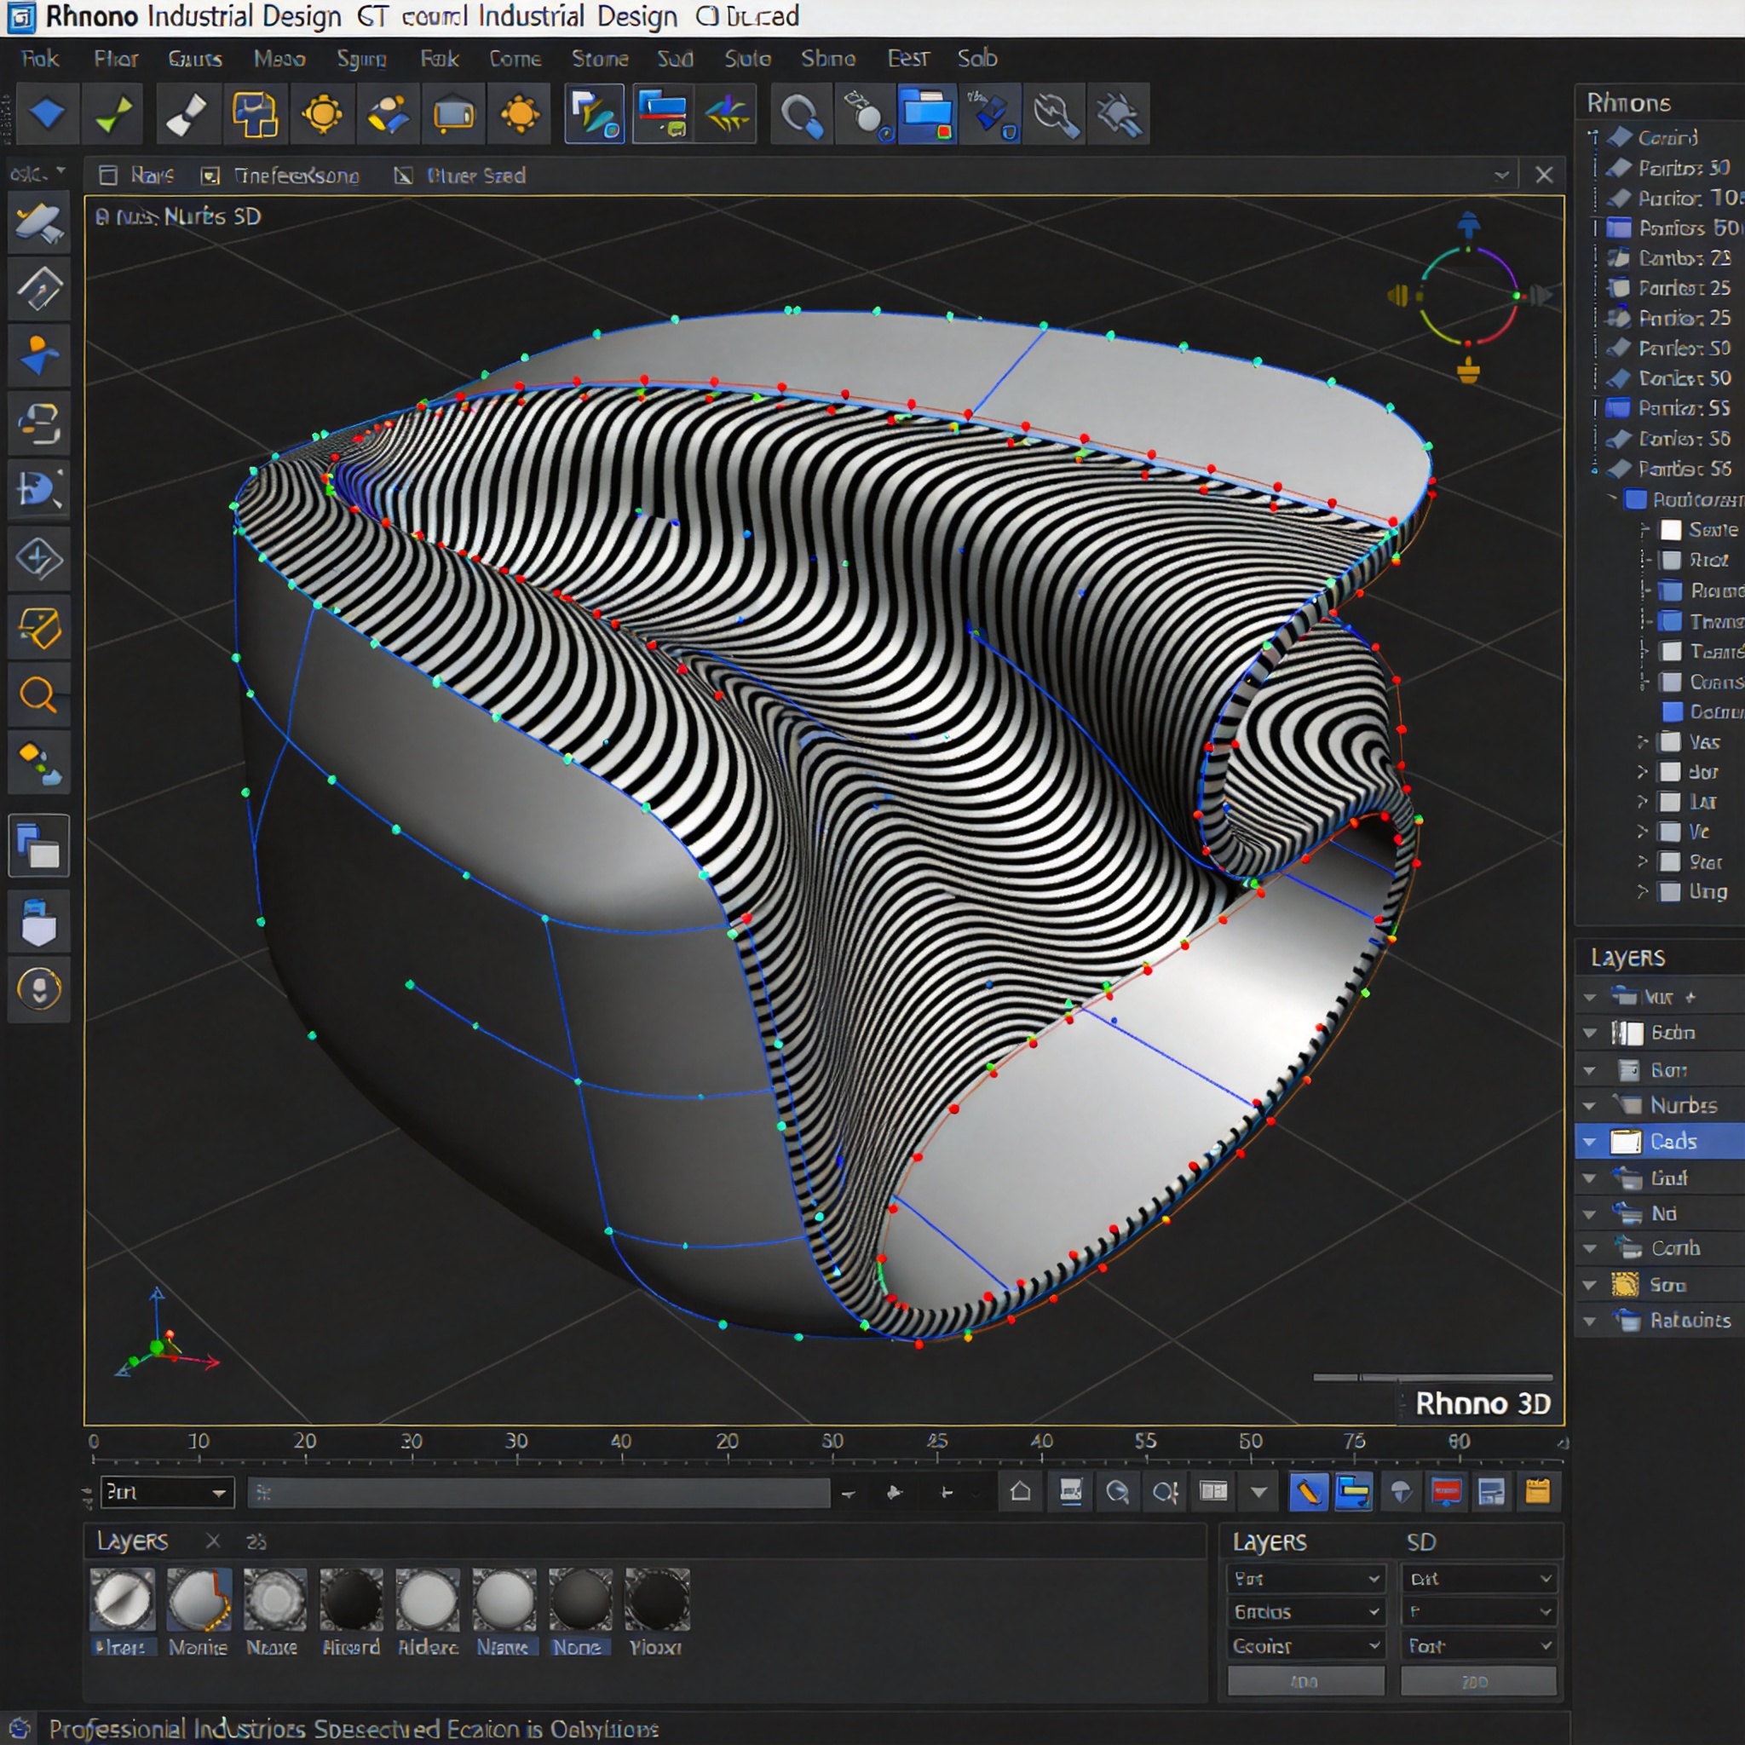Open the "Sab" menu
Screen dimensions: 1745x1745
tap(977, 59)
